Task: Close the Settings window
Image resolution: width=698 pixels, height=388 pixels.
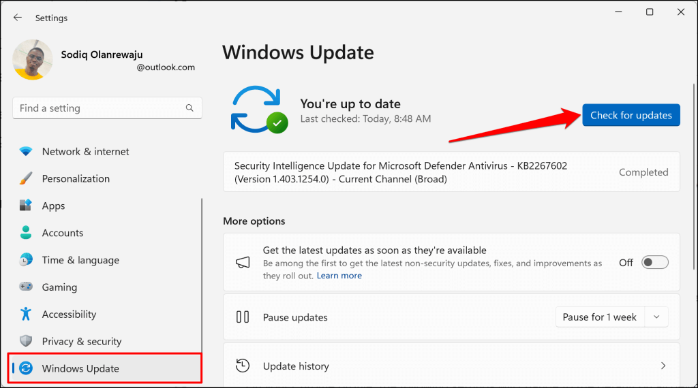Action: coord(681,12)
